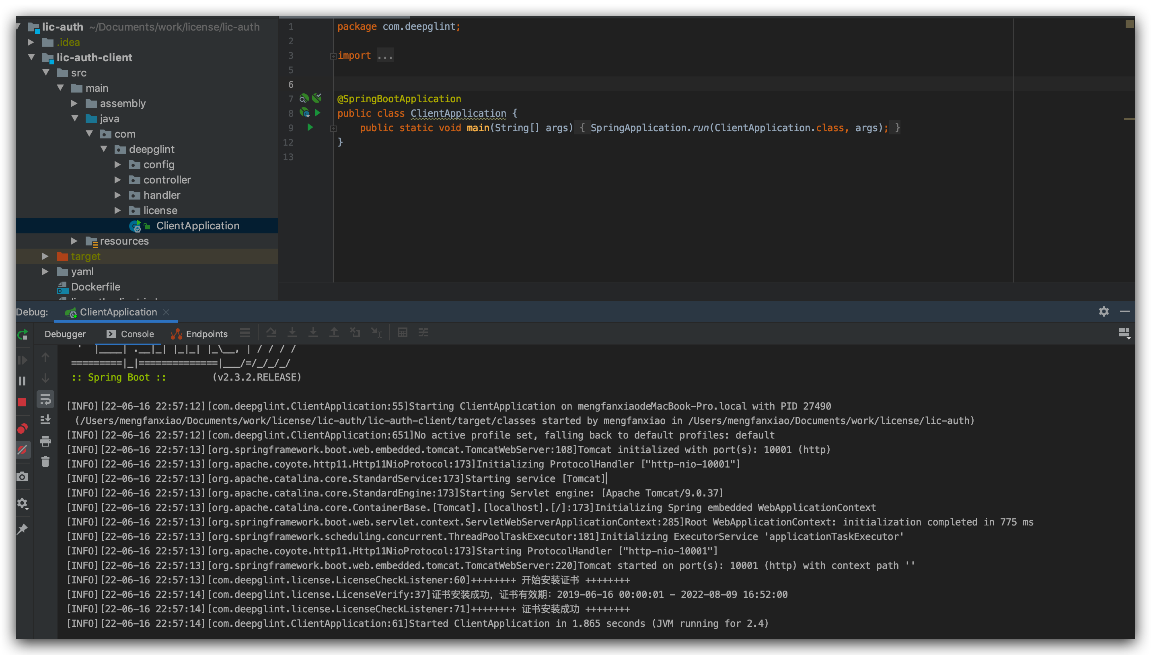Rerun ClientApplication with the green rerun arrow

[23, 334]
